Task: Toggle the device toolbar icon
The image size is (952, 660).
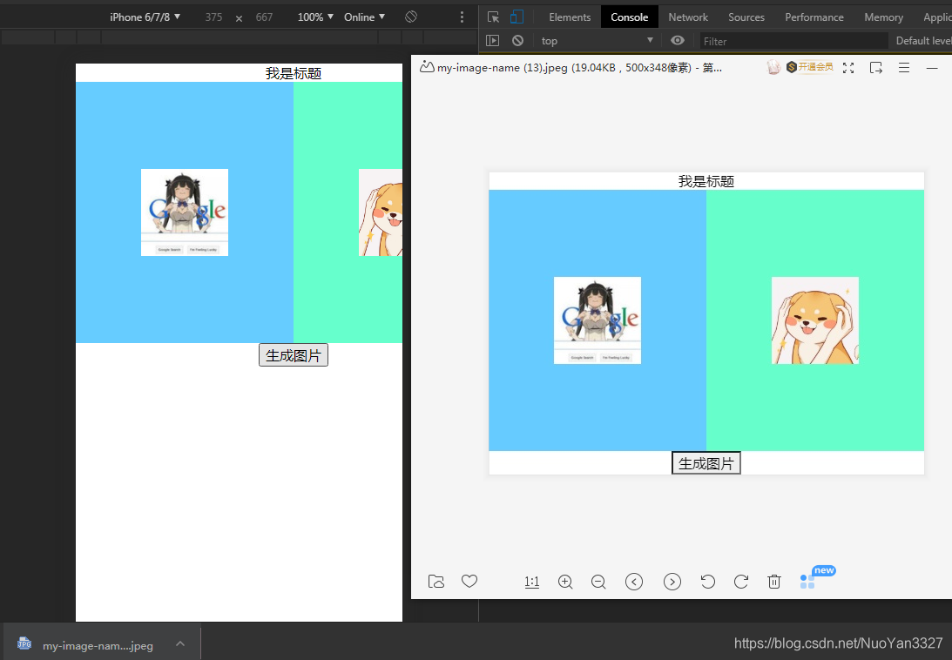Action: coord(517,17)
